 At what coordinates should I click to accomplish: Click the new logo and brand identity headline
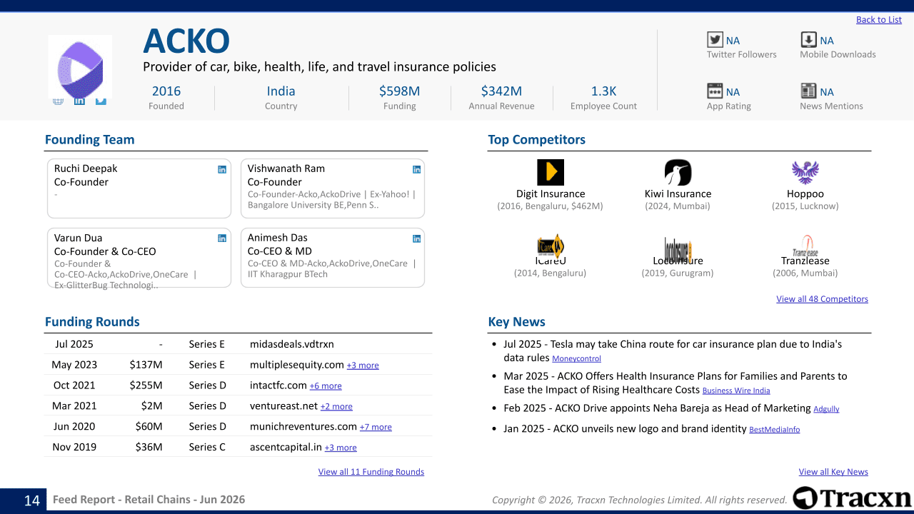(x=625, y=429)
